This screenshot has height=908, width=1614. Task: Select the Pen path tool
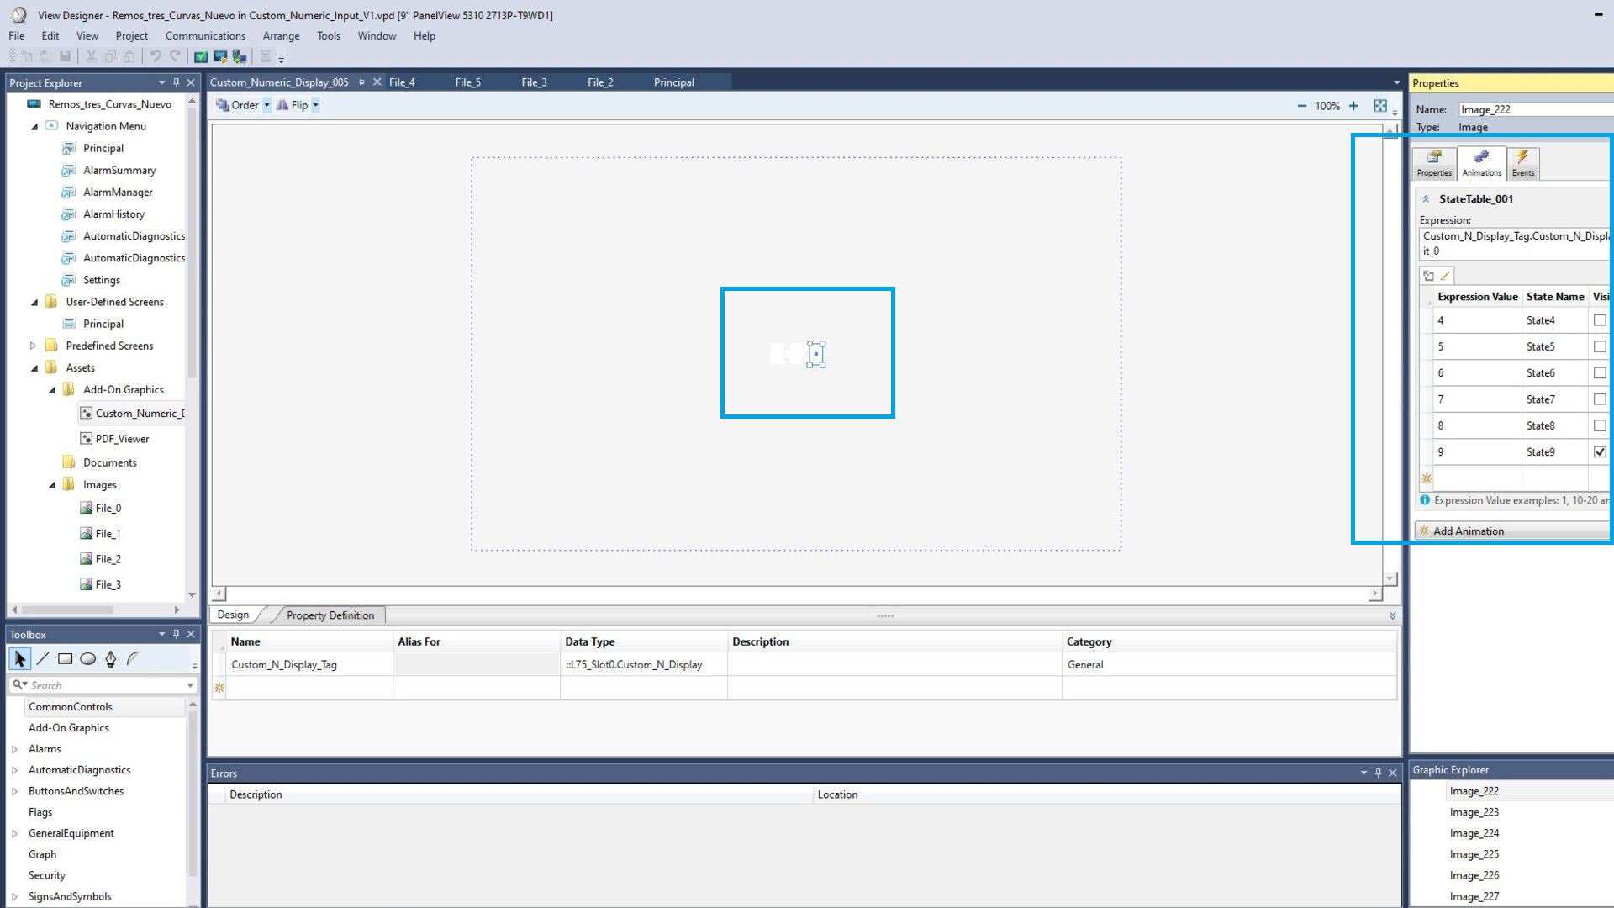coord(110,659)
